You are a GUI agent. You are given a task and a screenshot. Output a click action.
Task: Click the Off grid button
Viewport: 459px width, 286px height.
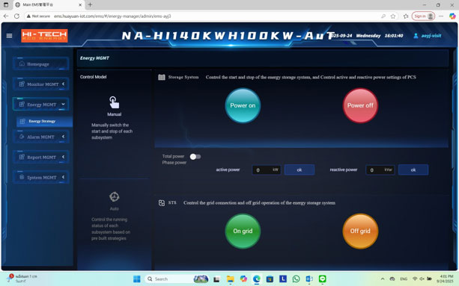[360, 231]
